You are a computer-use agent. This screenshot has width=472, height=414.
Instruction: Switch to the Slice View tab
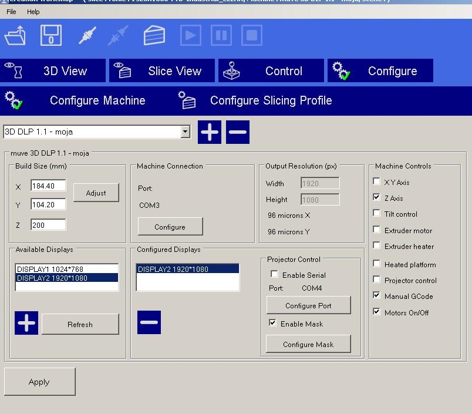(163, 71)
